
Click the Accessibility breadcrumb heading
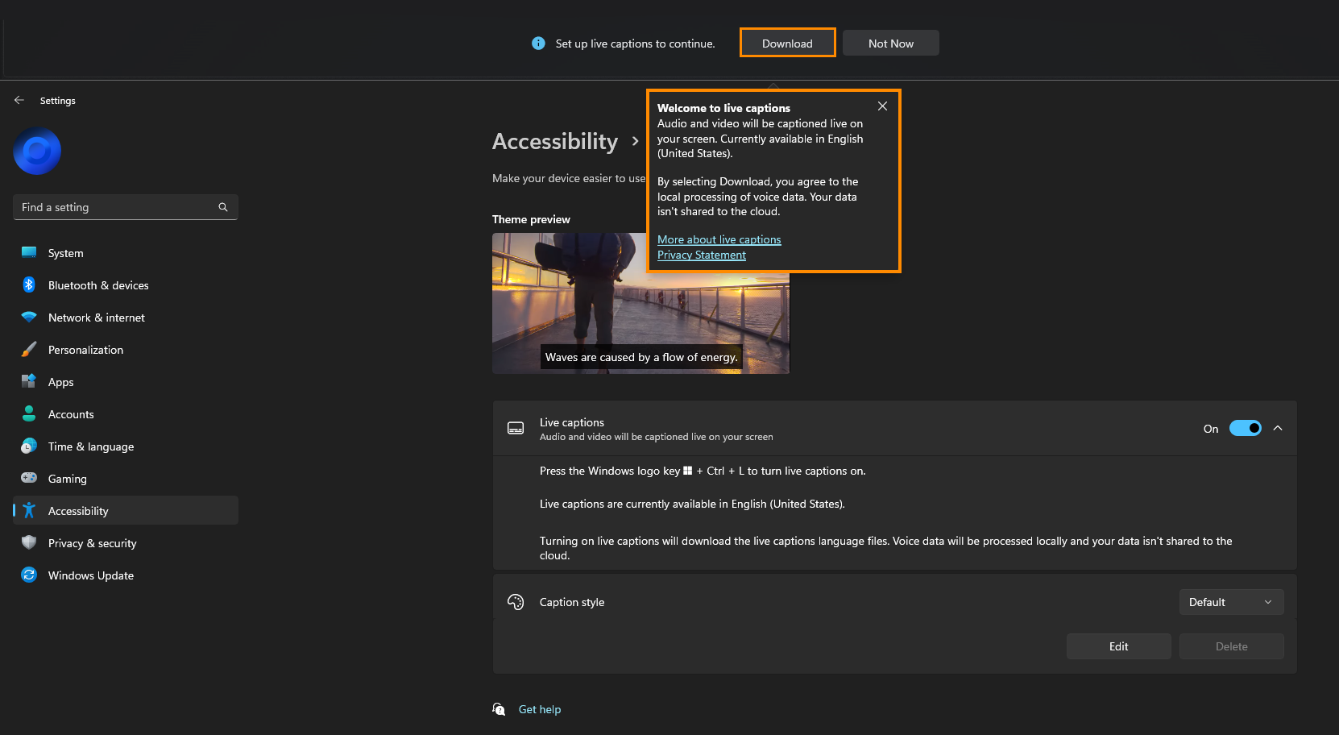tap(555, 141)
